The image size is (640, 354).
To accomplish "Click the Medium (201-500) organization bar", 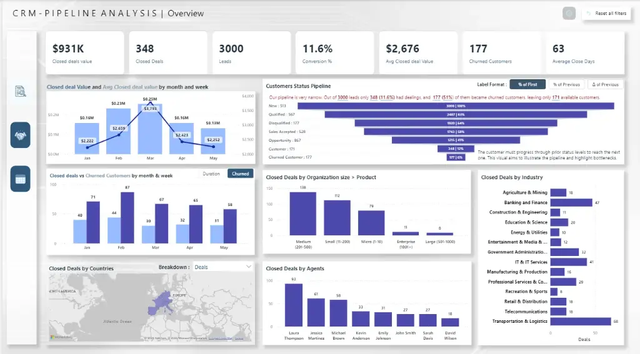I will point(303,214).
